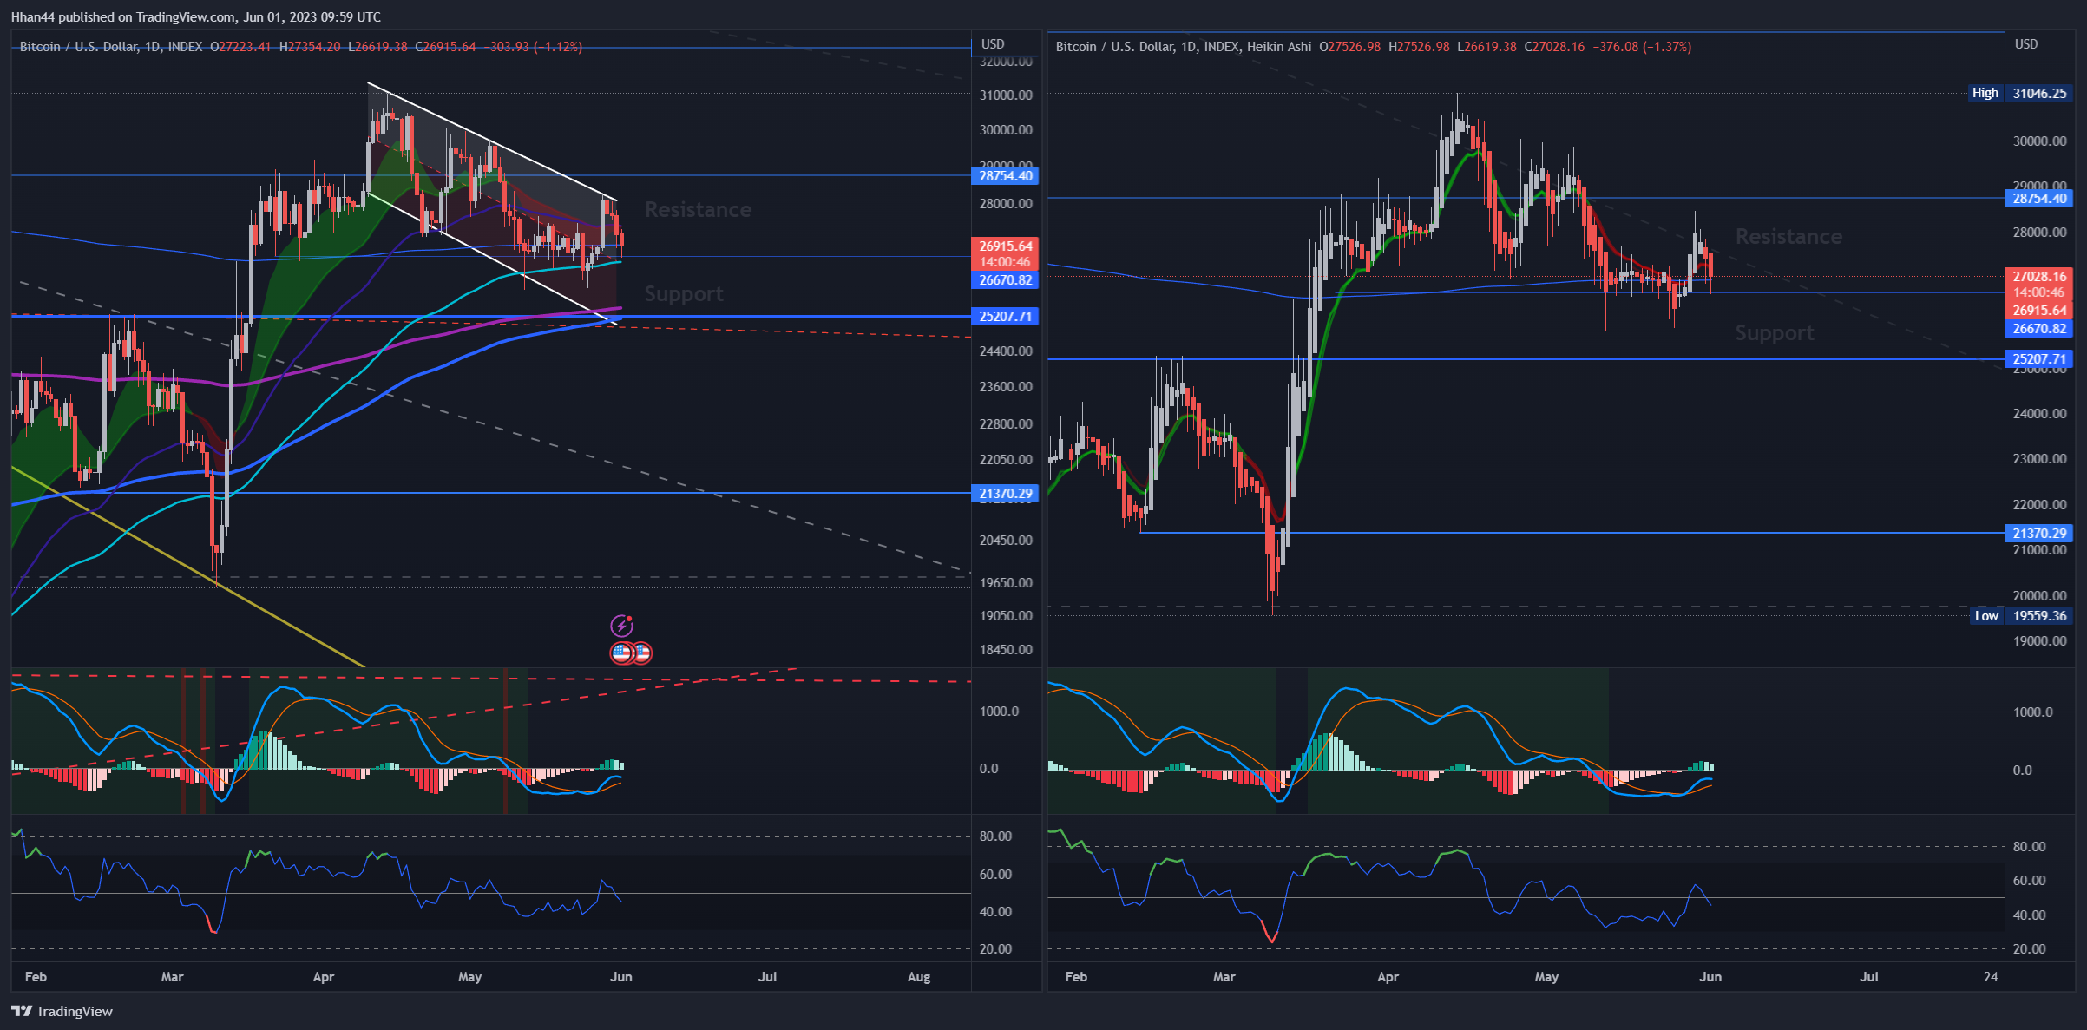Click RSI 80.00 axis value on left chart

[995, 836]
